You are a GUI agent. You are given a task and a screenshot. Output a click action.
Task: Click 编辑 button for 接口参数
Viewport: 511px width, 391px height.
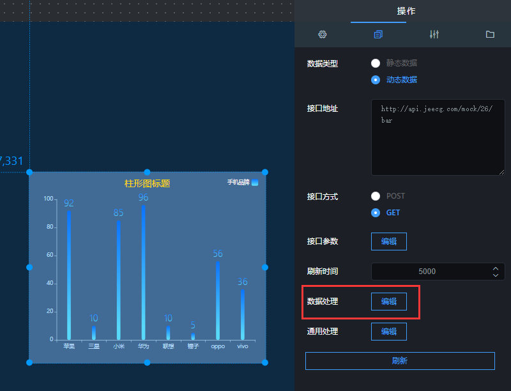tap(389, 241)
